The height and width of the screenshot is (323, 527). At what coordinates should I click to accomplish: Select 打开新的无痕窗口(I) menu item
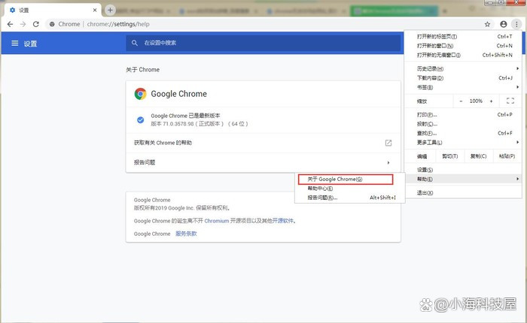pyautogui.click(x=464, y=55)
